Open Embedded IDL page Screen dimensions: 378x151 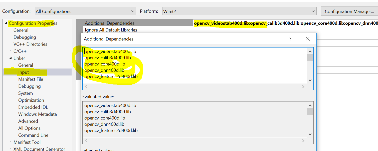click(33, 107)
